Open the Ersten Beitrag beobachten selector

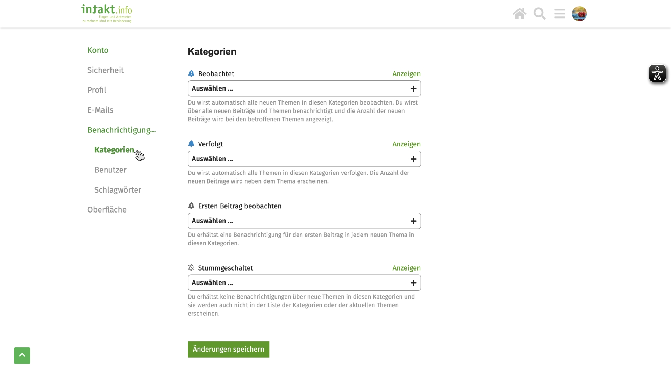pyautogui.click(x=304, y=221)
